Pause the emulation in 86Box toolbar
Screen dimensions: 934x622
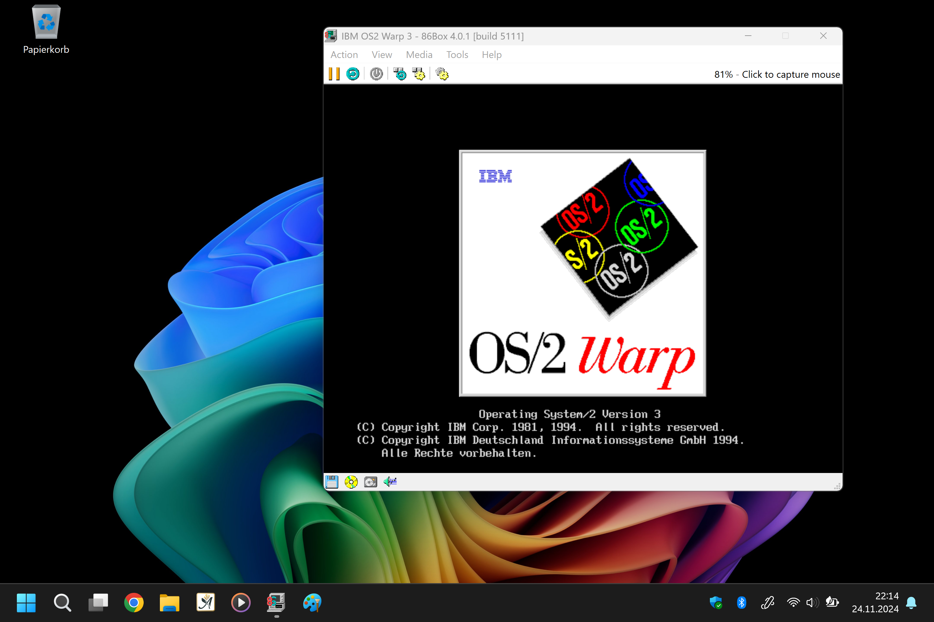(x=334, y=74)
